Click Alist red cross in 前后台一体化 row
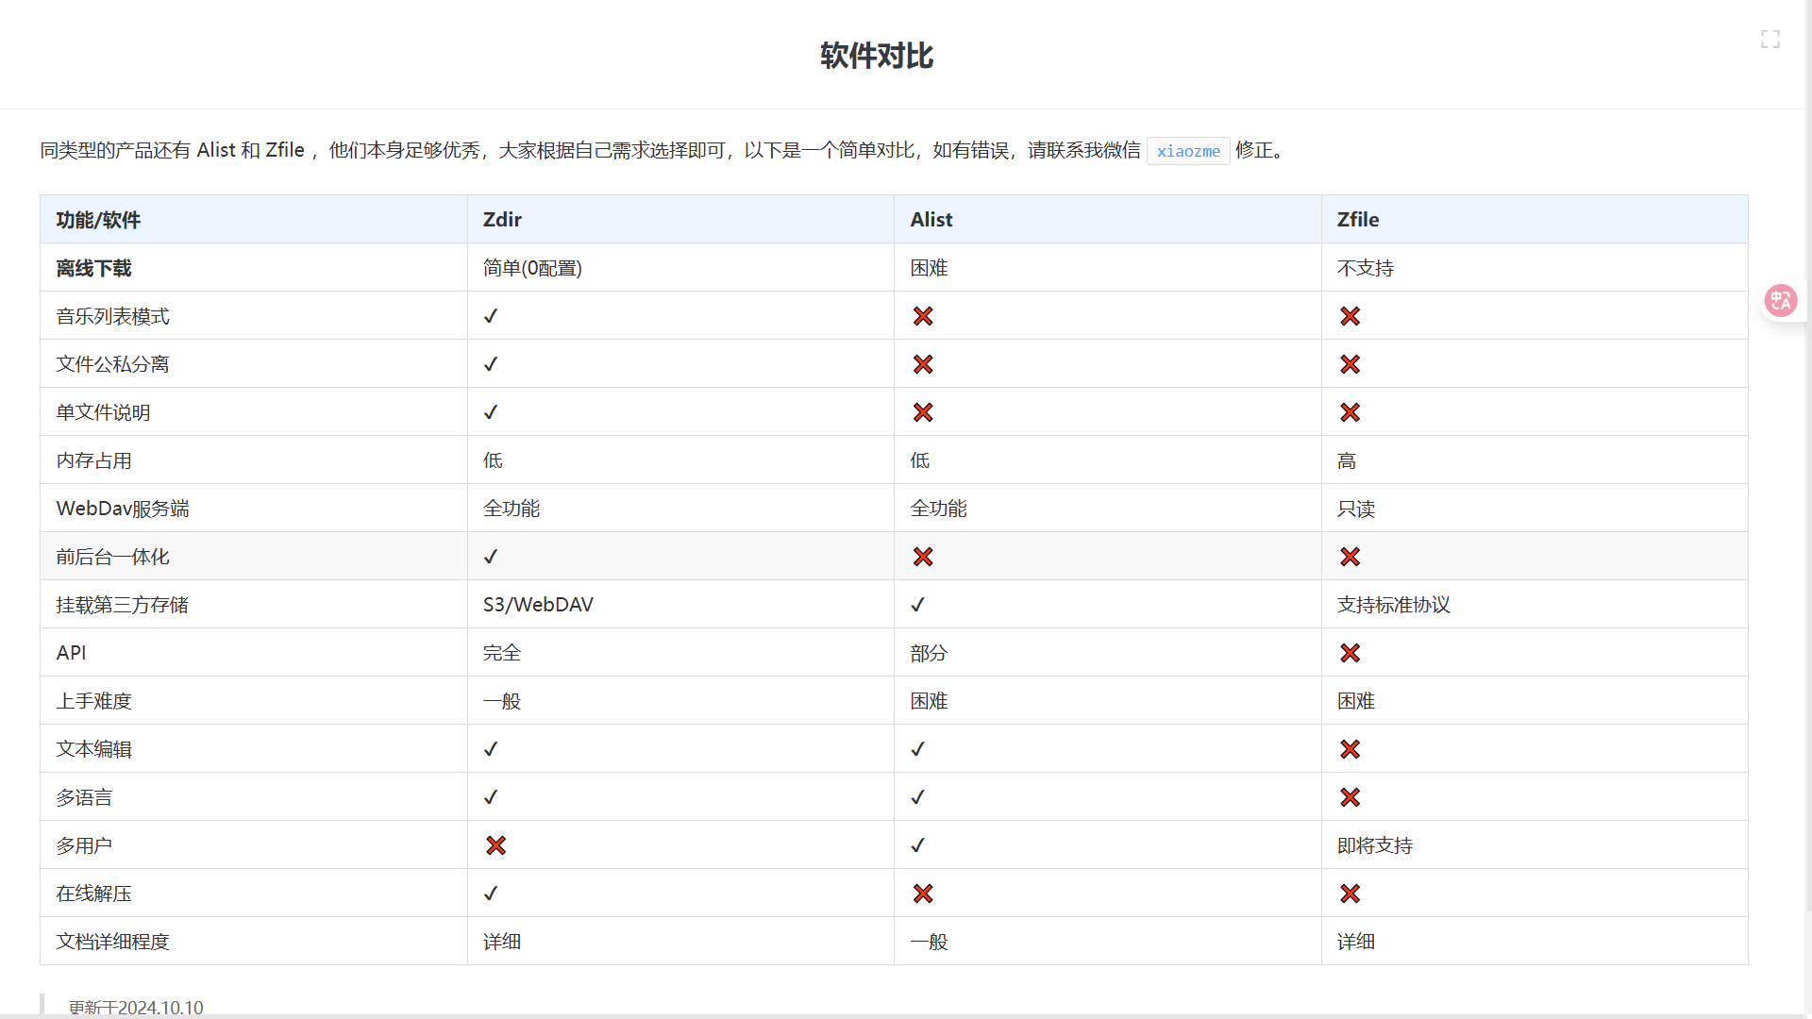This screenshot has height=1019, width=1812. coord(923,557)
